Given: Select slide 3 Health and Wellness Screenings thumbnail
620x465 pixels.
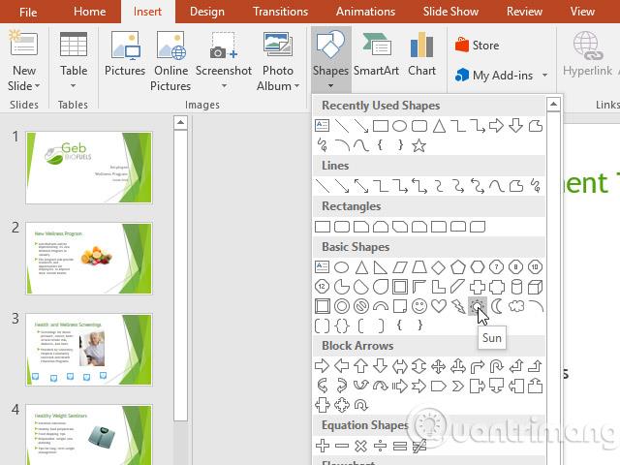Looking at the screenshot, I should [x=89, y=350].
